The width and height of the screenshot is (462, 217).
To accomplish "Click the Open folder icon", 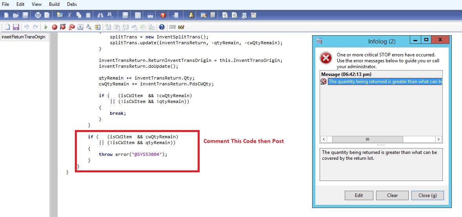I will pyautogui.click(x=16, y=15).
